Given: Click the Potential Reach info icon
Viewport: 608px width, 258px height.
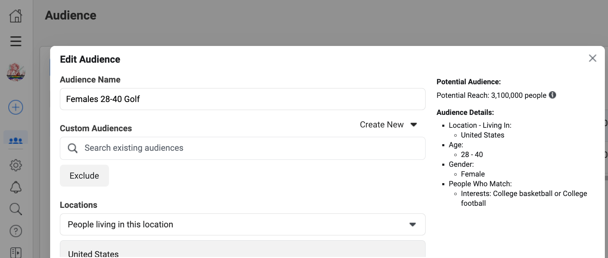Looking at the screenshot, I should tap(552, 95).
